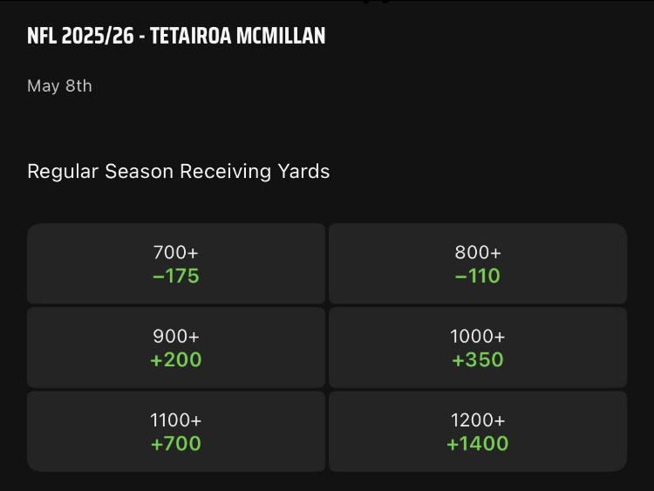
Task: Choose the 900+ receiving yards option
Action: click(176, 348)
